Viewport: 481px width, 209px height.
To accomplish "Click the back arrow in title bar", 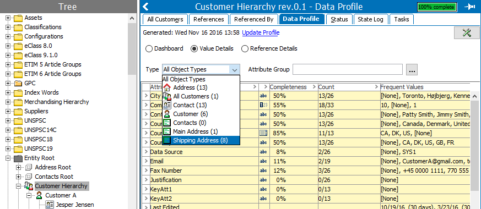I will pyautogui.click(x=146, y=7).
